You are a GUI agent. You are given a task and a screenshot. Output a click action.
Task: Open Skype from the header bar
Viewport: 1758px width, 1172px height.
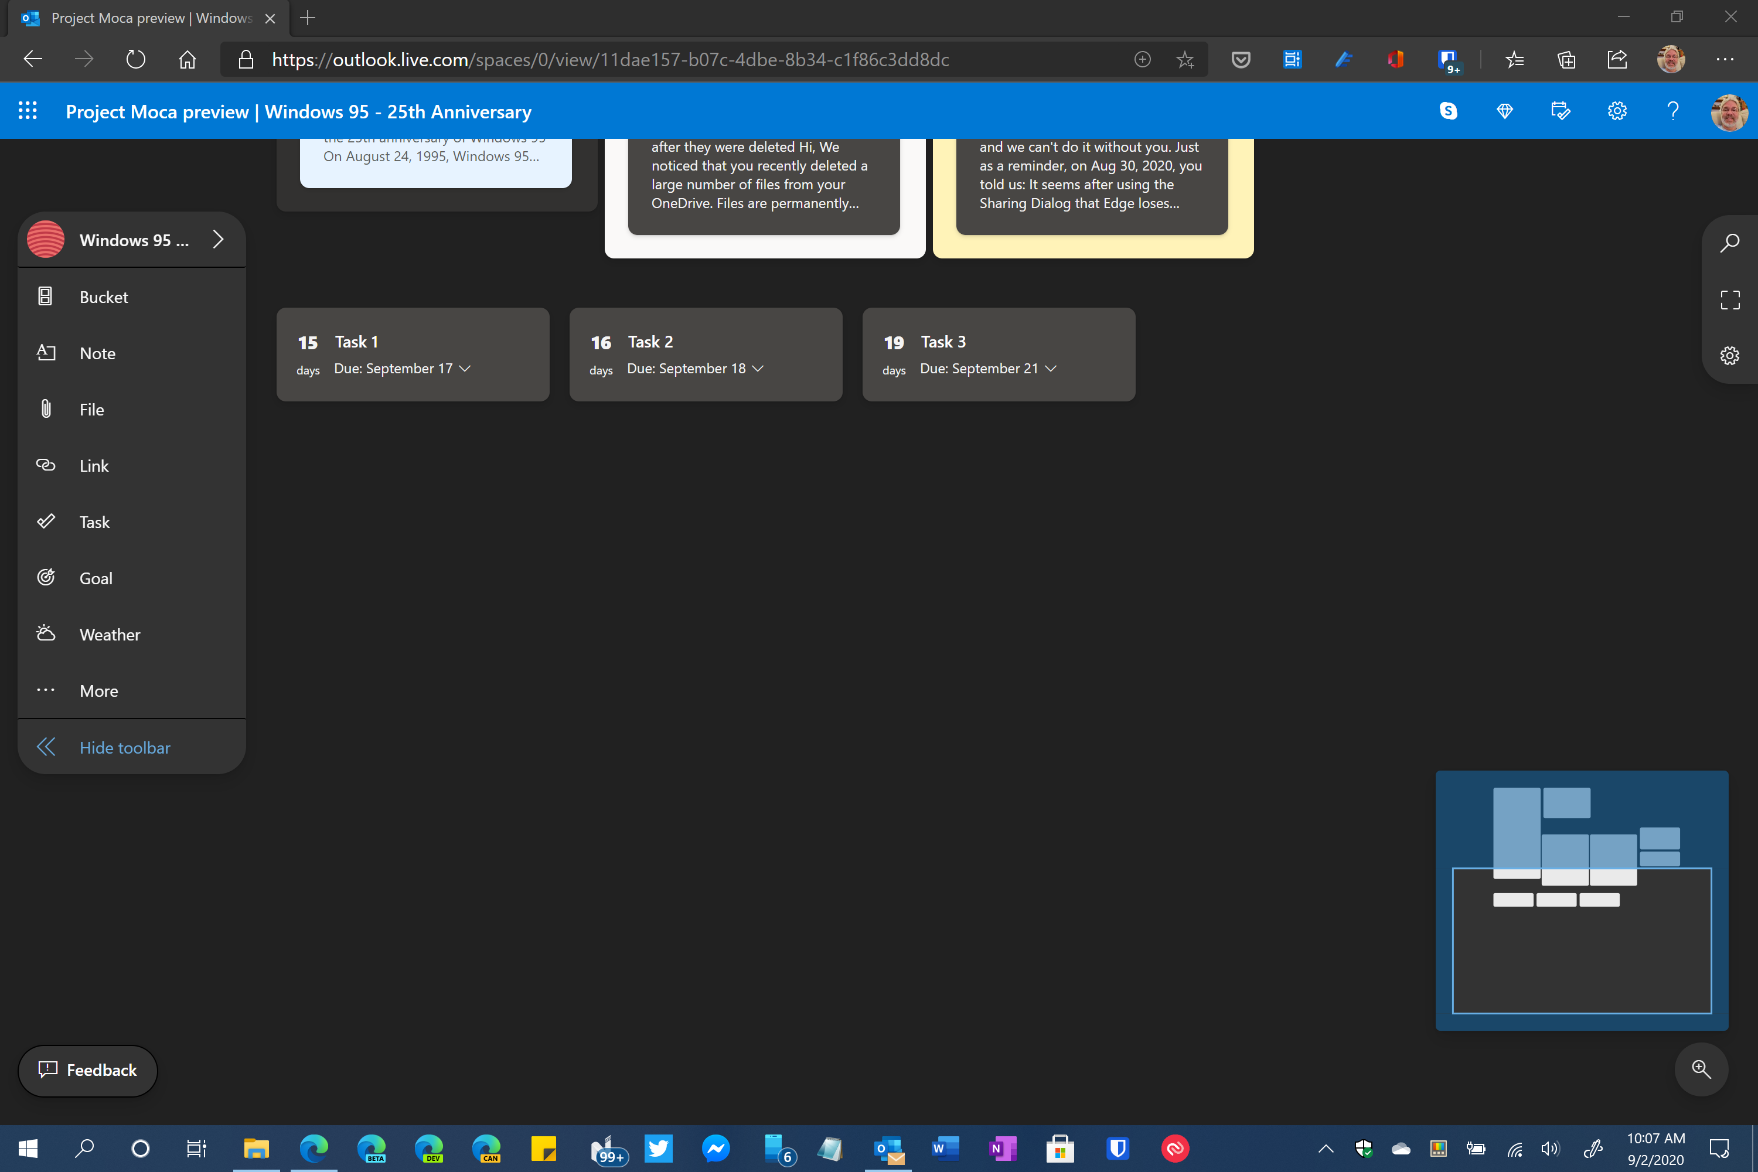1449,111
